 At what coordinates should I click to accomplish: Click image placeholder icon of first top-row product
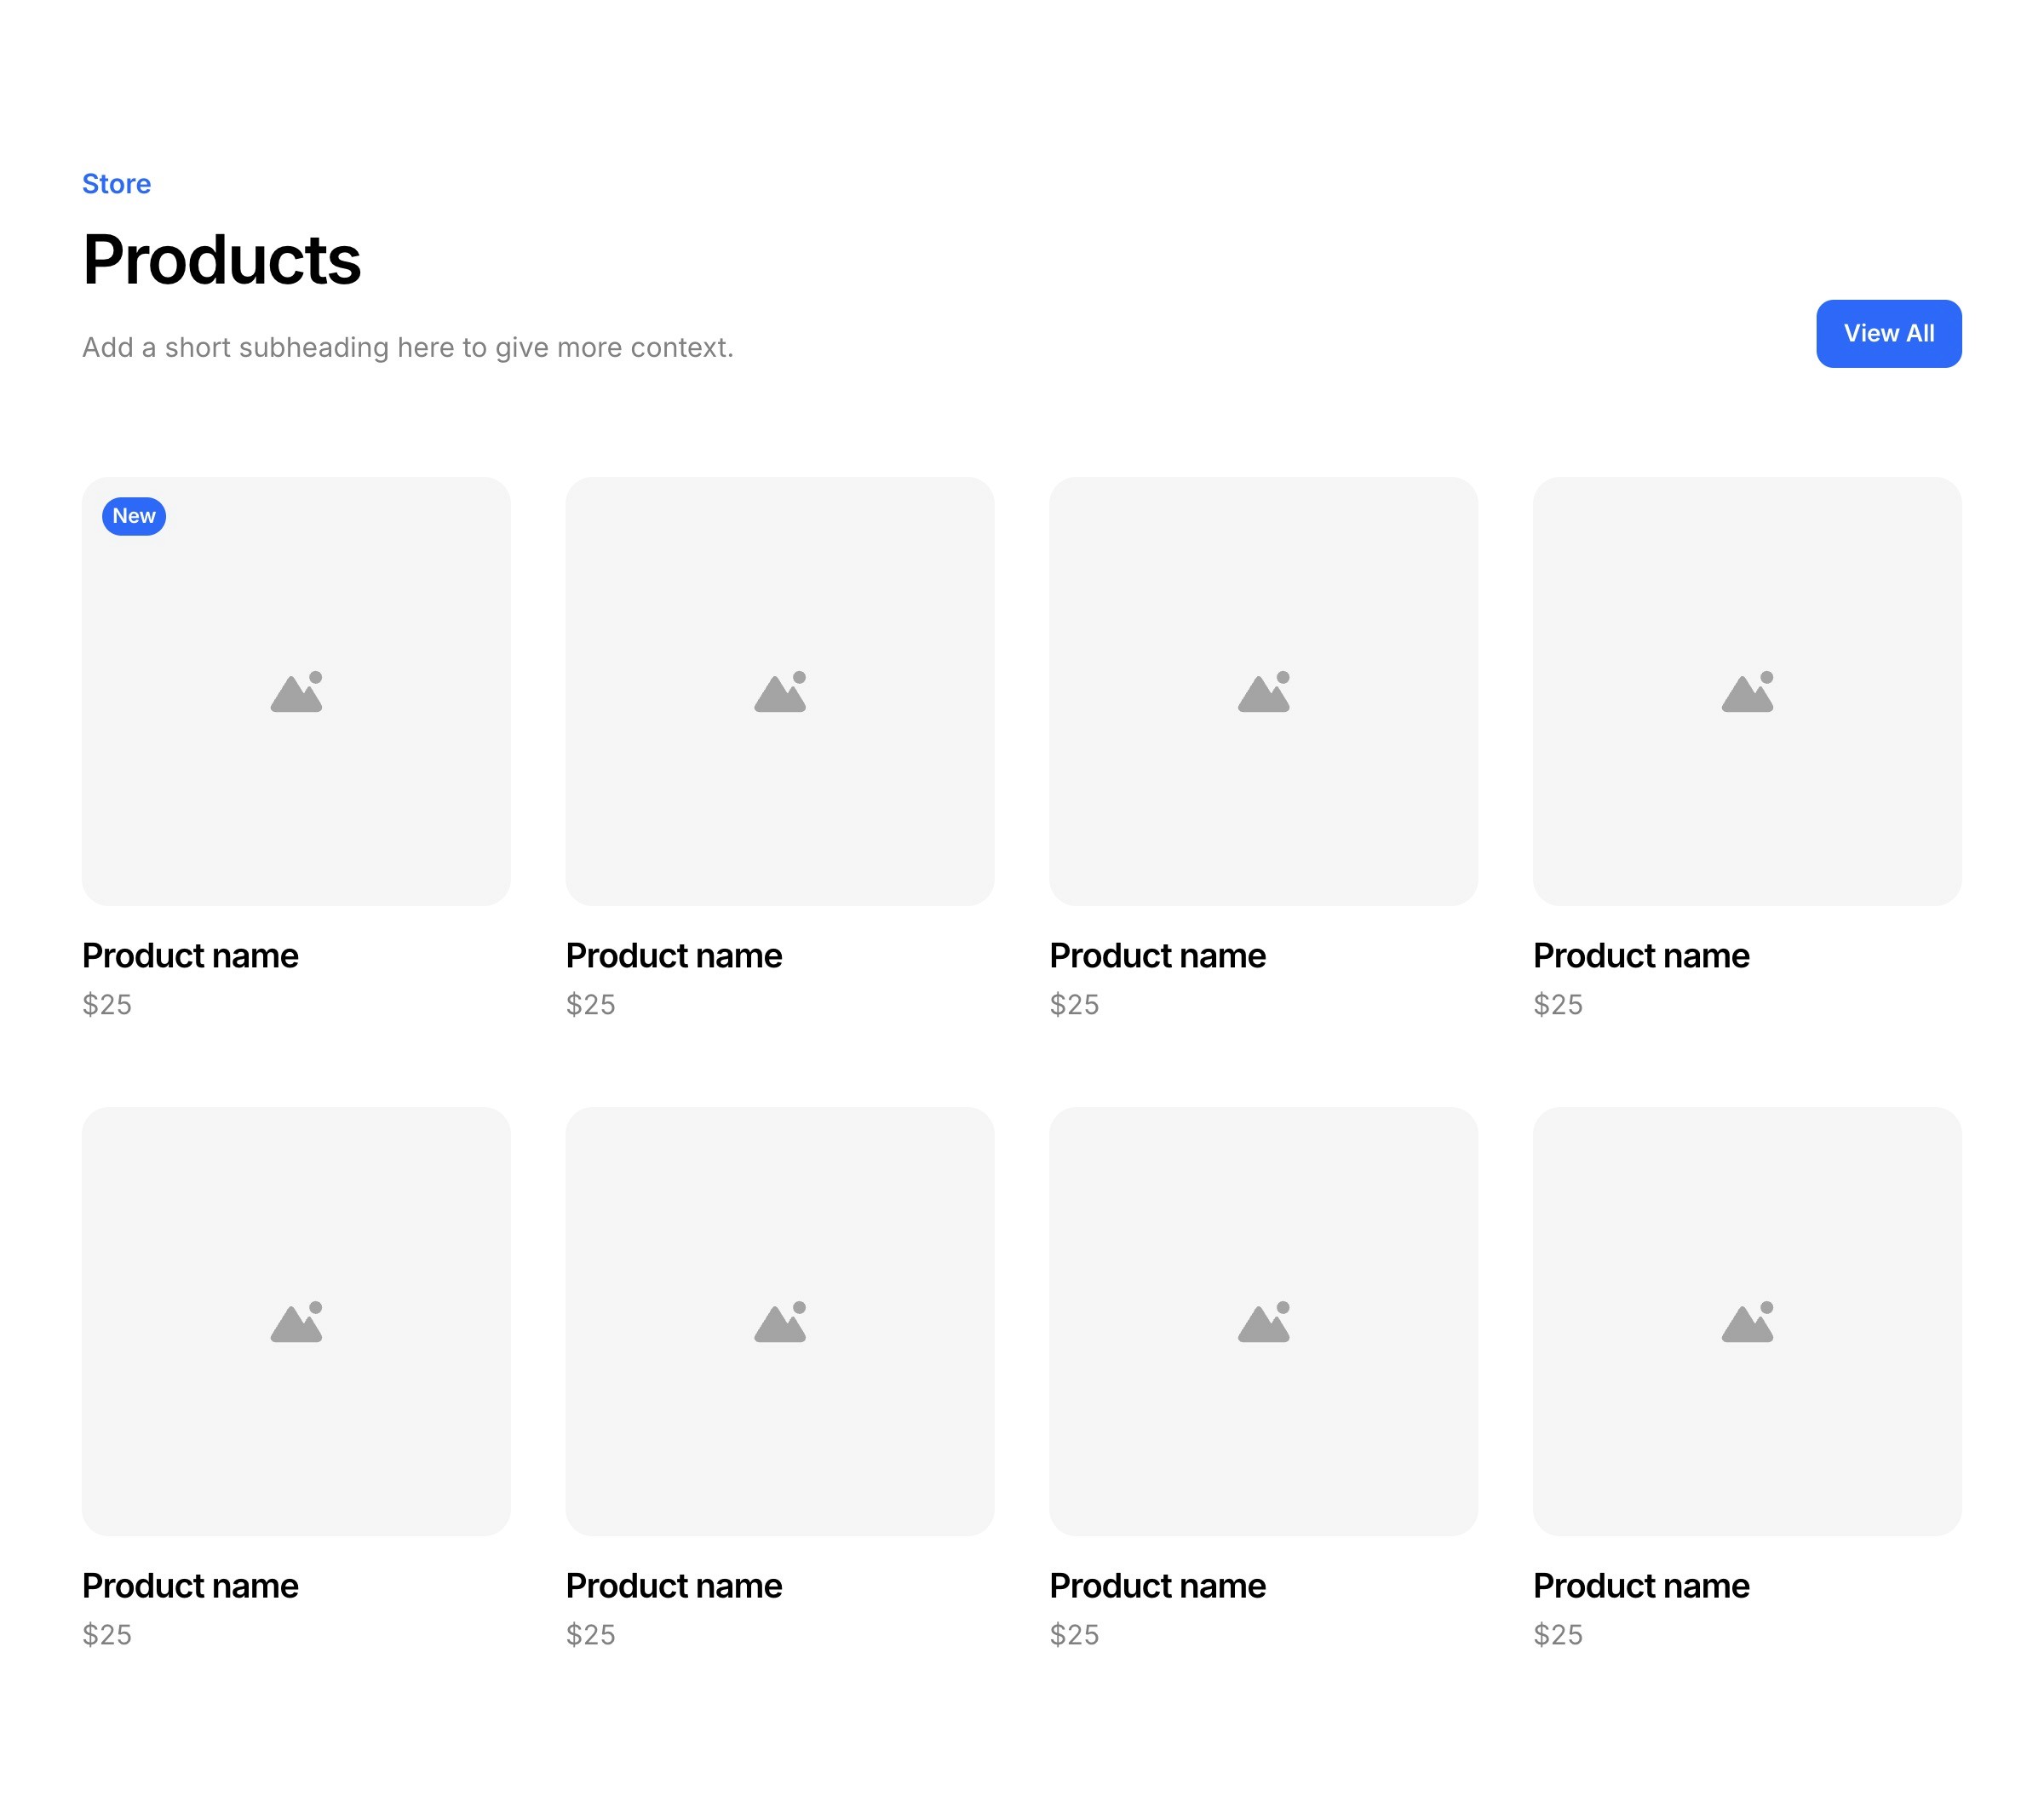pos(296,692)
